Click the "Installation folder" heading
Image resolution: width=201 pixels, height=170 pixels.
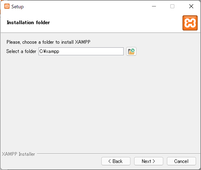pyautogui.click(x=28, y=22)
